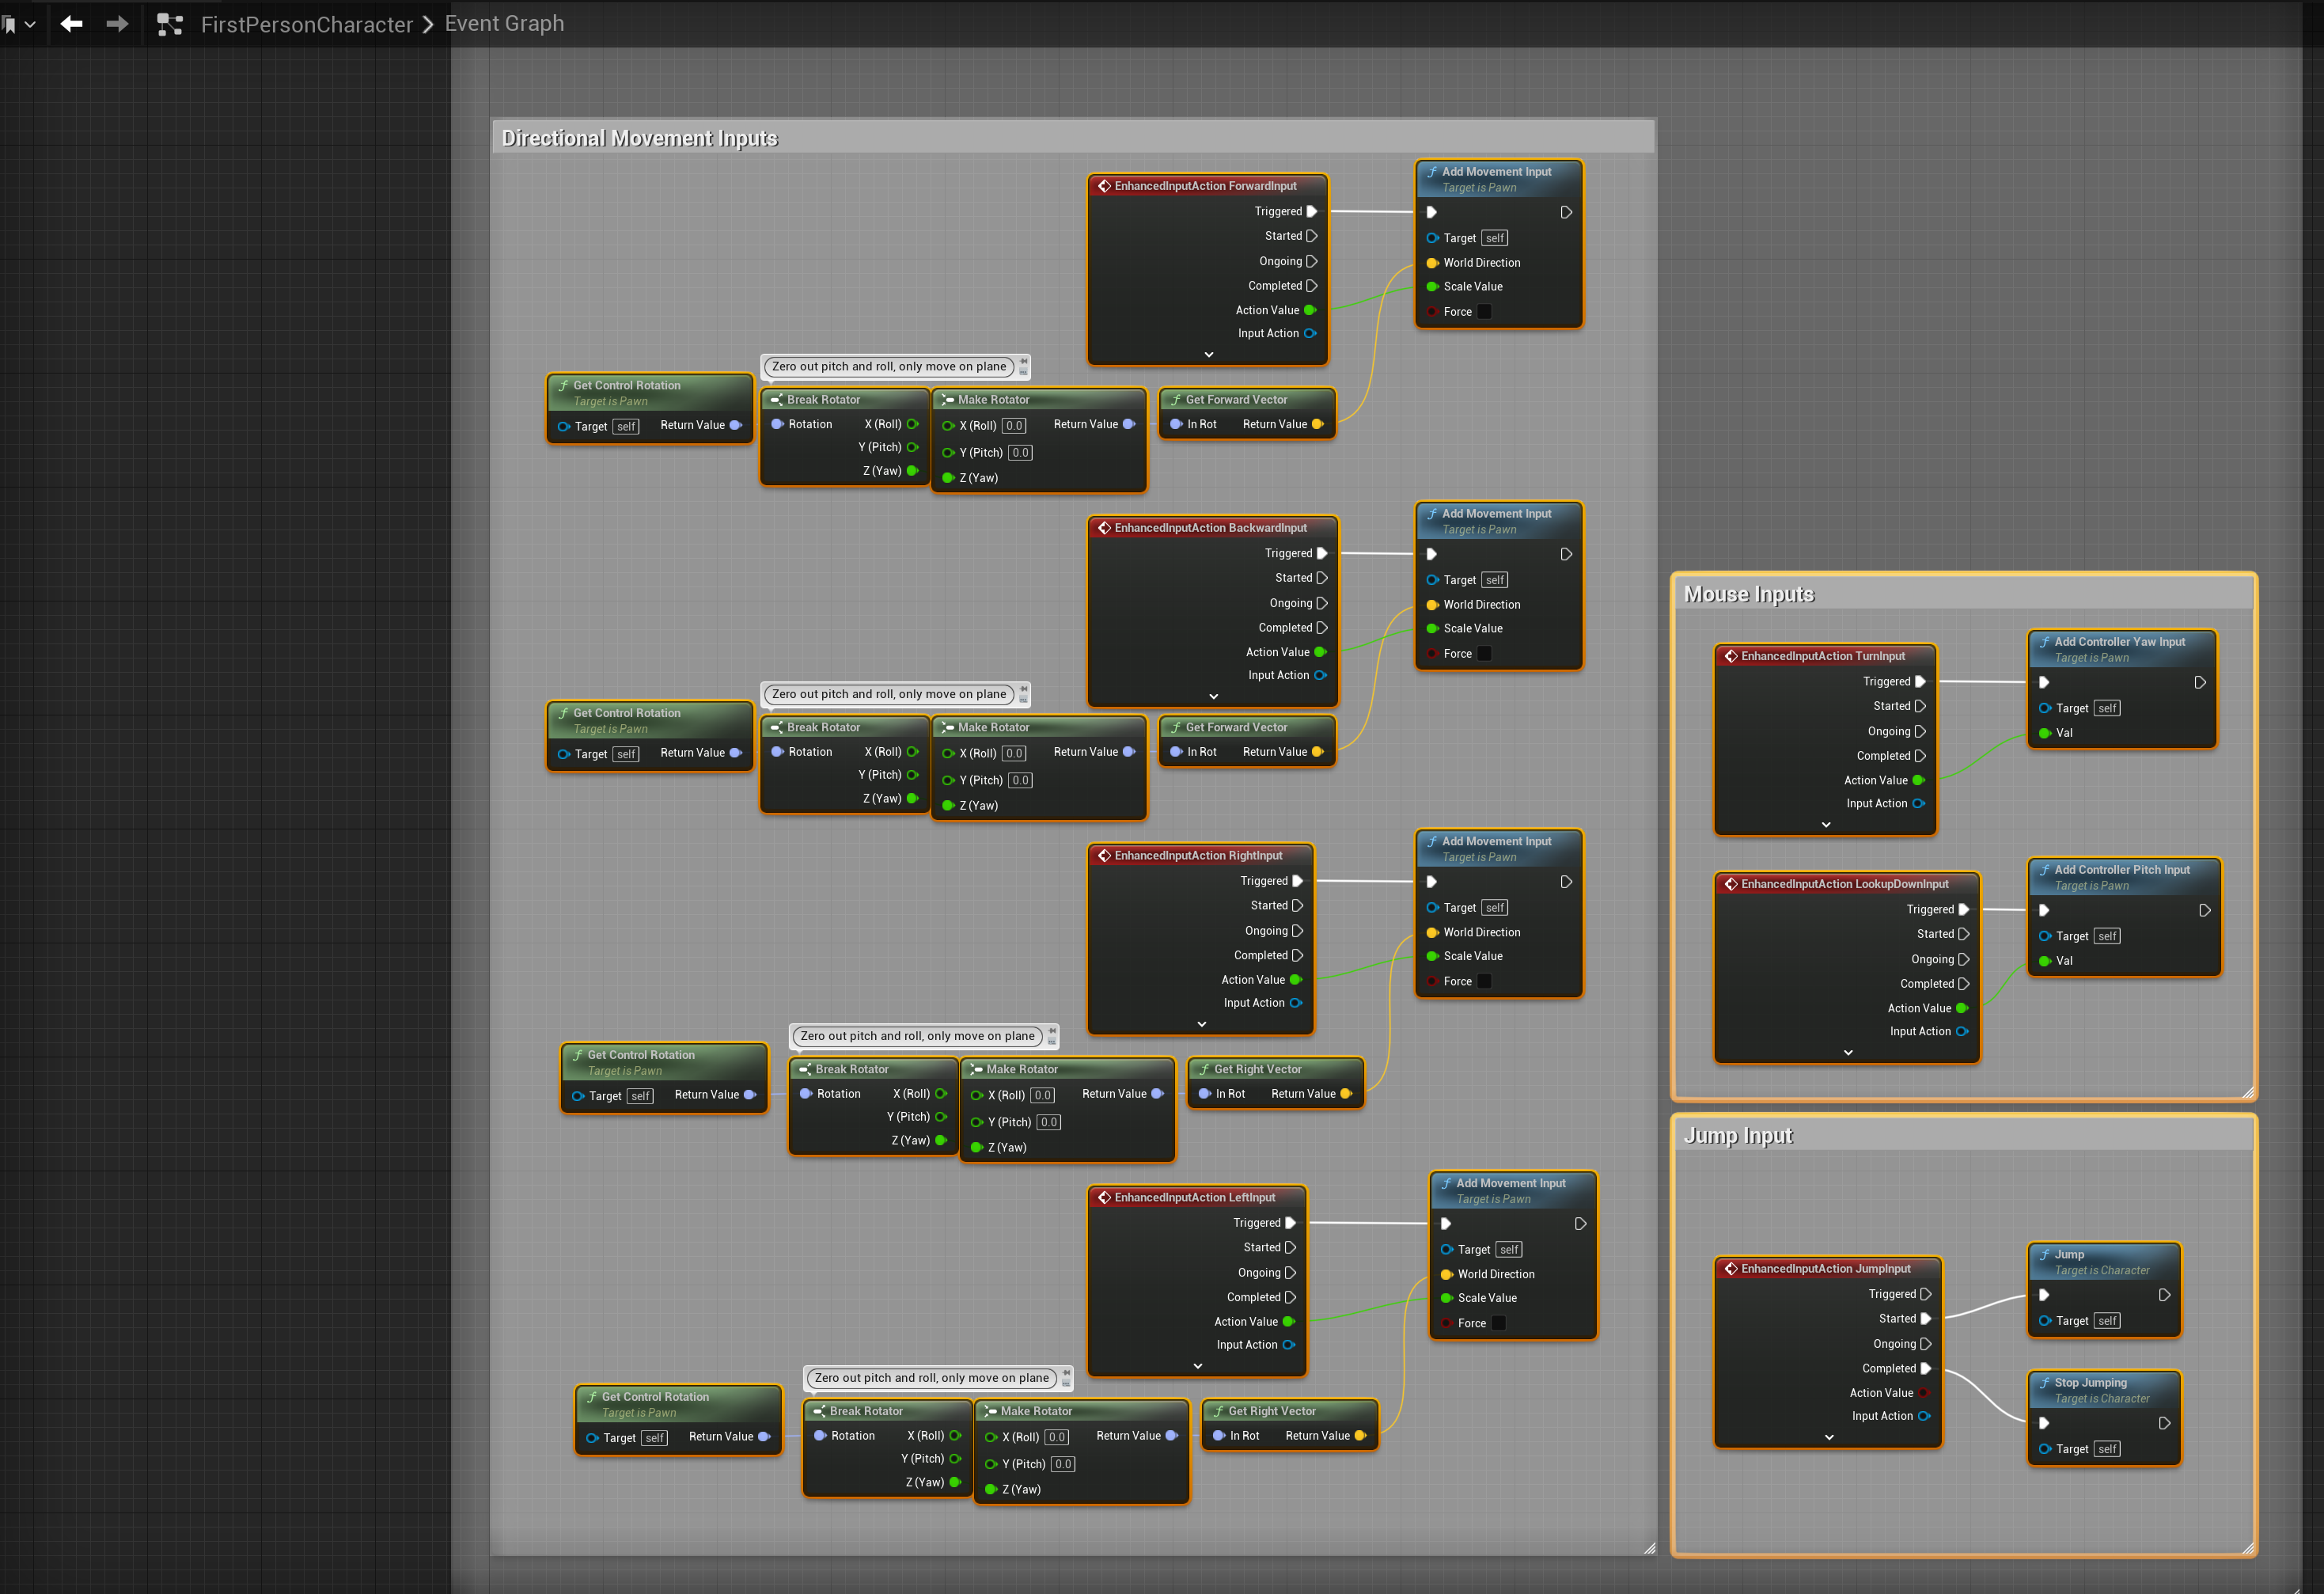Expand the EnhancedInputAction LeftInput node
This screenshot has width=2324, height=1594.
click(1197, 1366)
